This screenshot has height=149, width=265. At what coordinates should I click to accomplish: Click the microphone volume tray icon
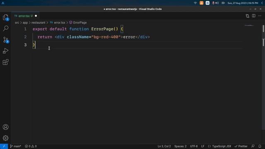click(x=215, y=3)
